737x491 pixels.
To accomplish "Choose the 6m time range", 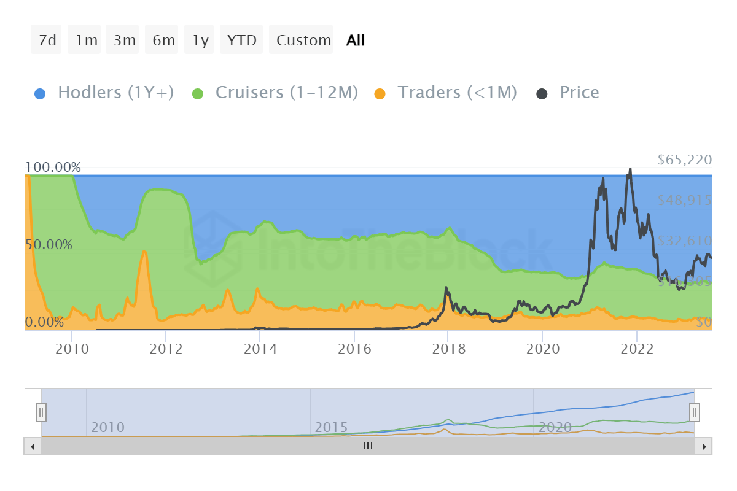I will 164,40.
